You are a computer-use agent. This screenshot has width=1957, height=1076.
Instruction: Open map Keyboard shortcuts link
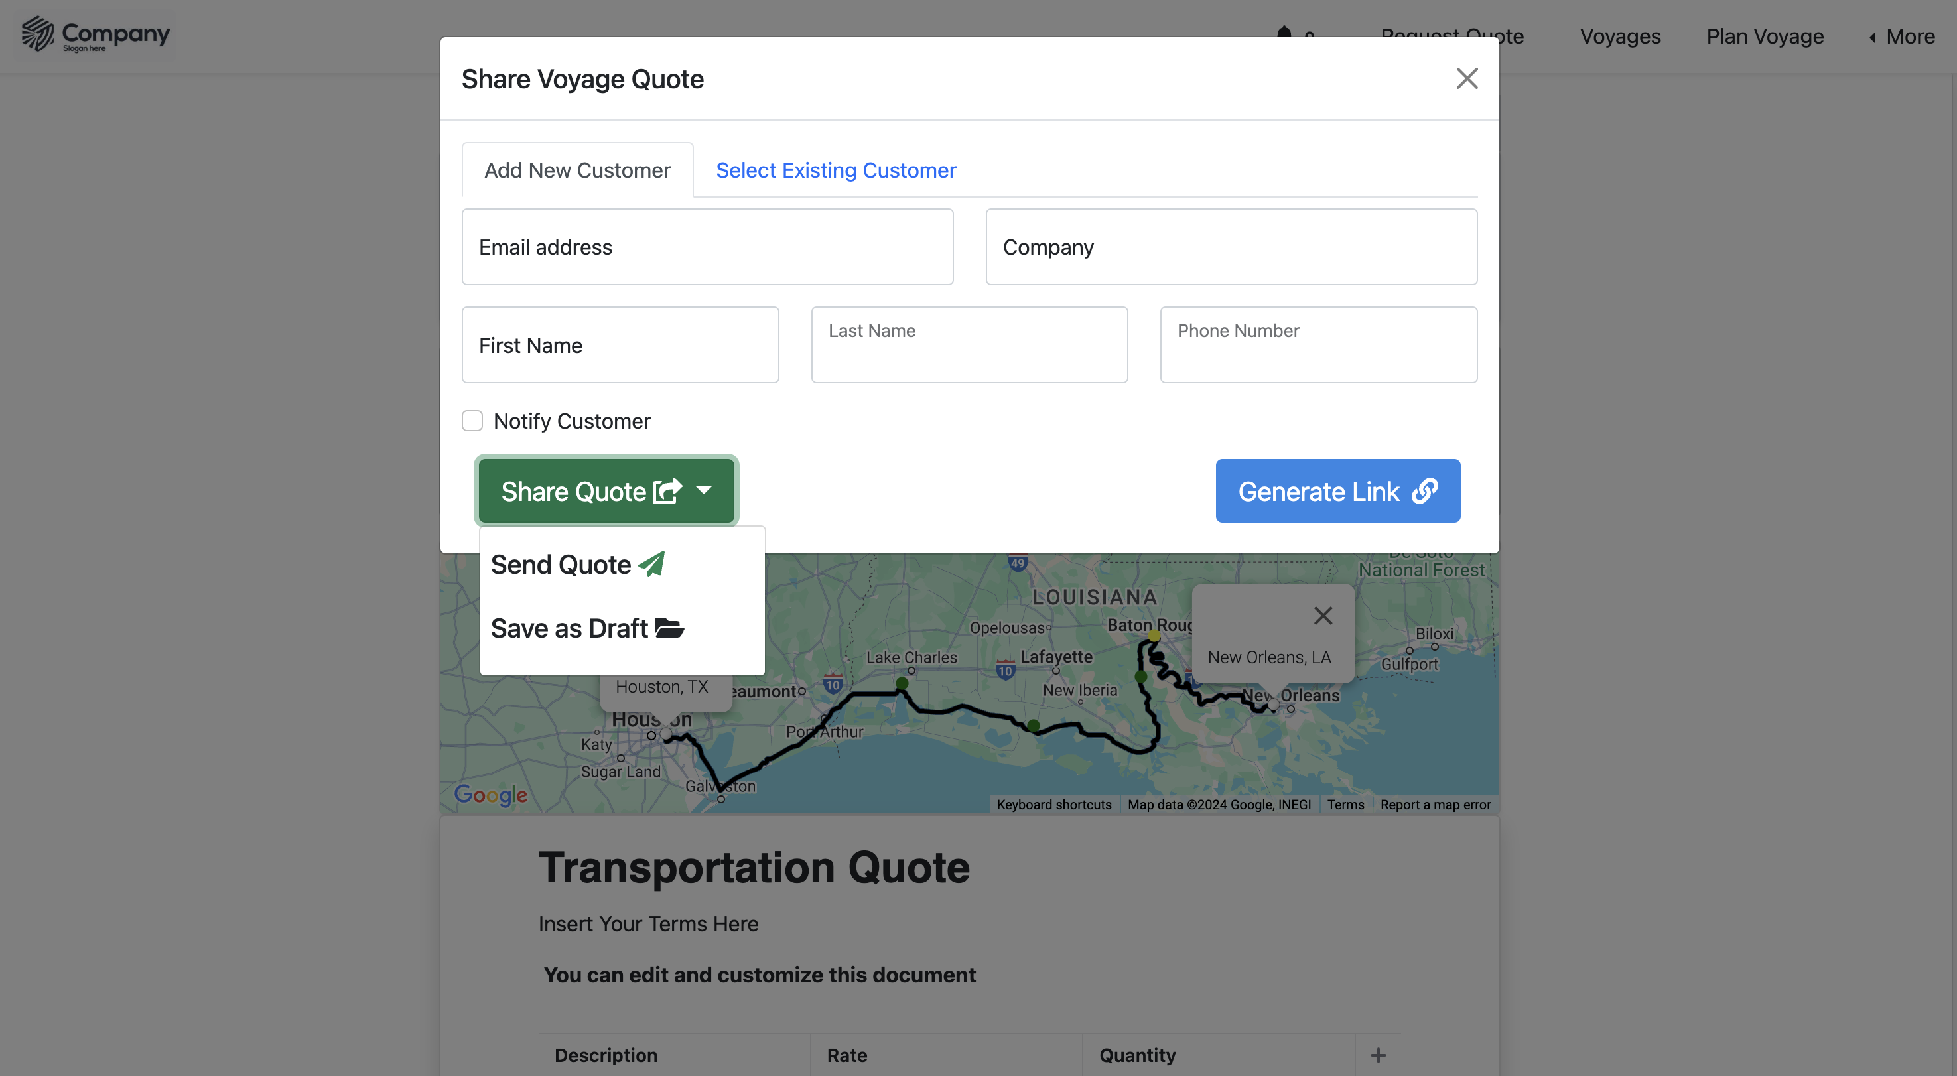tap(1053, 805)
